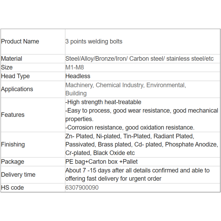221x221 pixels.
Task: Click the Head Type label
Action: [15, 76]
